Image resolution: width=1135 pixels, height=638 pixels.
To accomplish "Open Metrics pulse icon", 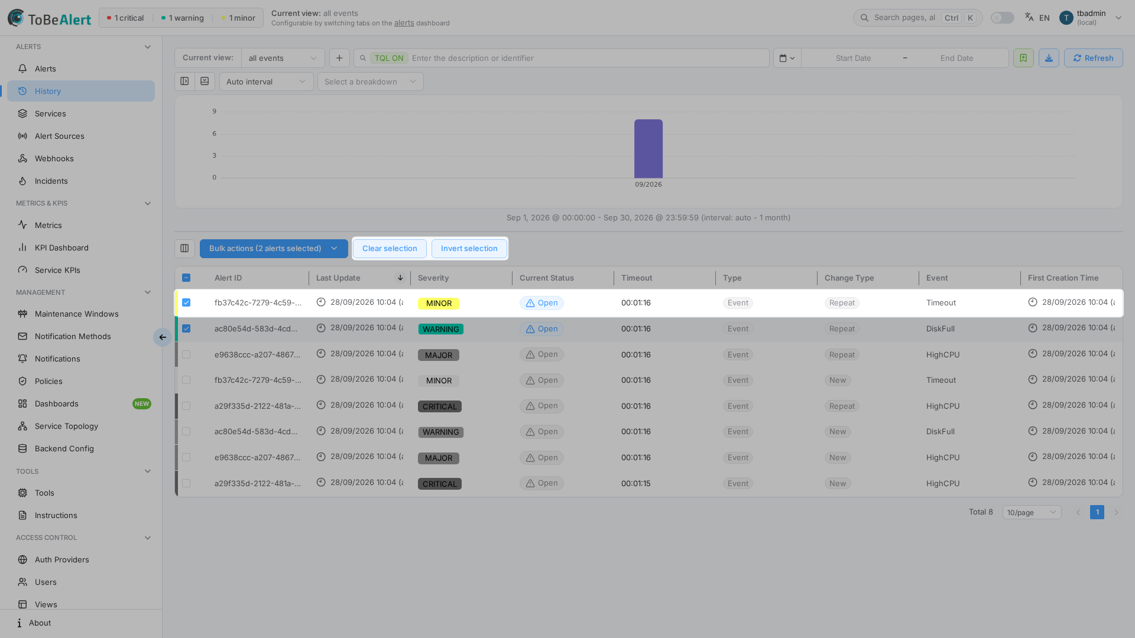I will coord(22,225).
